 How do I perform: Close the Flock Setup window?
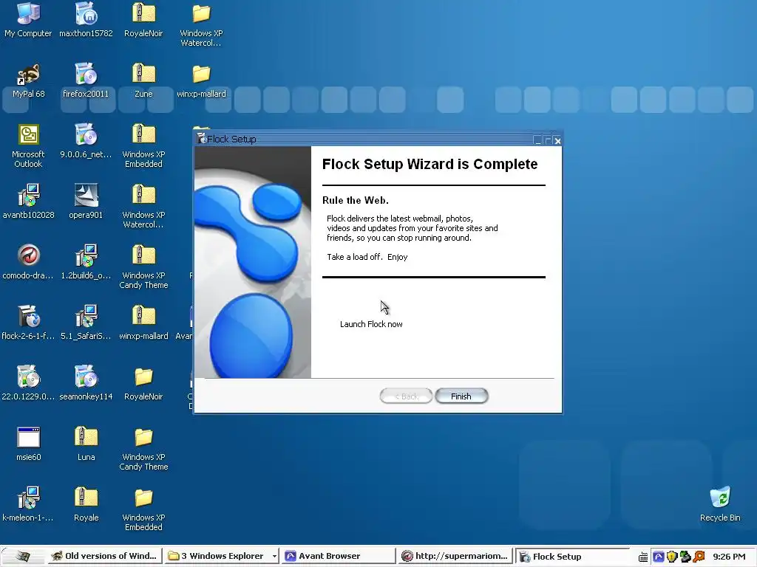557,140
